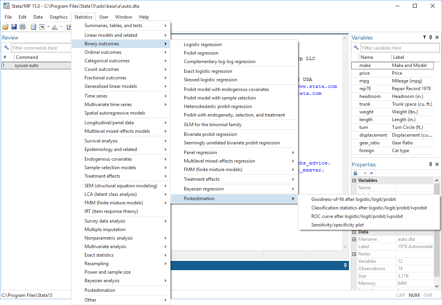This screenshot has height=305, width=442.
Task: Click the filter funnel icon in Variables panel
Action: [424, 38]
